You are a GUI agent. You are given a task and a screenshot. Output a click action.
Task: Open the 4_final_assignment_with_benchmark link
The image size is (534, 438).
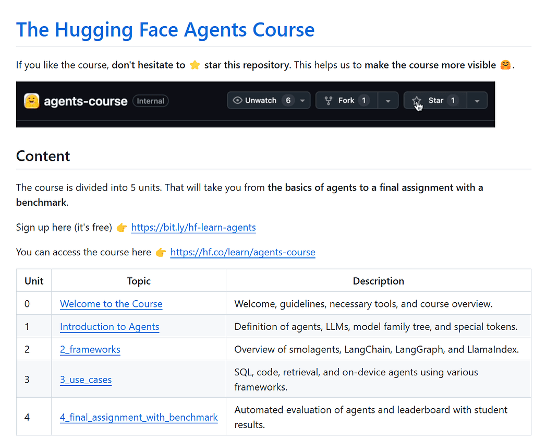(139, 417)
